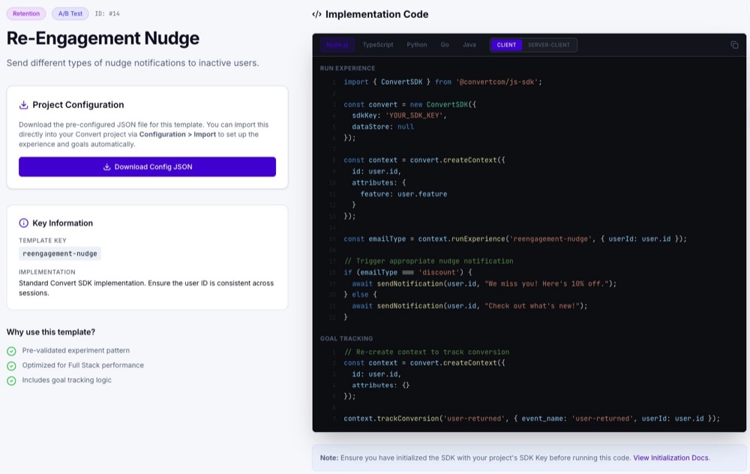Click the checkmark icon for Pre-validated experiment pattern
Screen dimensions: 750x474
[x=11, y=351]
